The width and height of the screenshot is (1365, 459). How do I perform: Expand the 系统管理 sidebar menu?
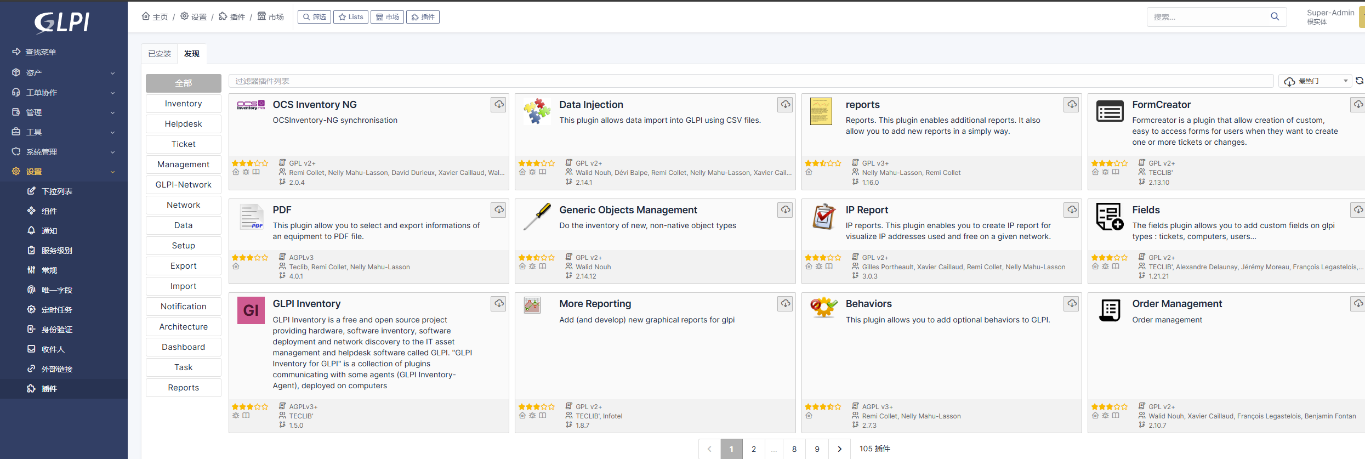64,151
